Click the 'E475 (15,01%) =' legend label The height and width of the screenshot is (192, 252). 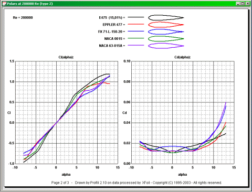point(112,18)
